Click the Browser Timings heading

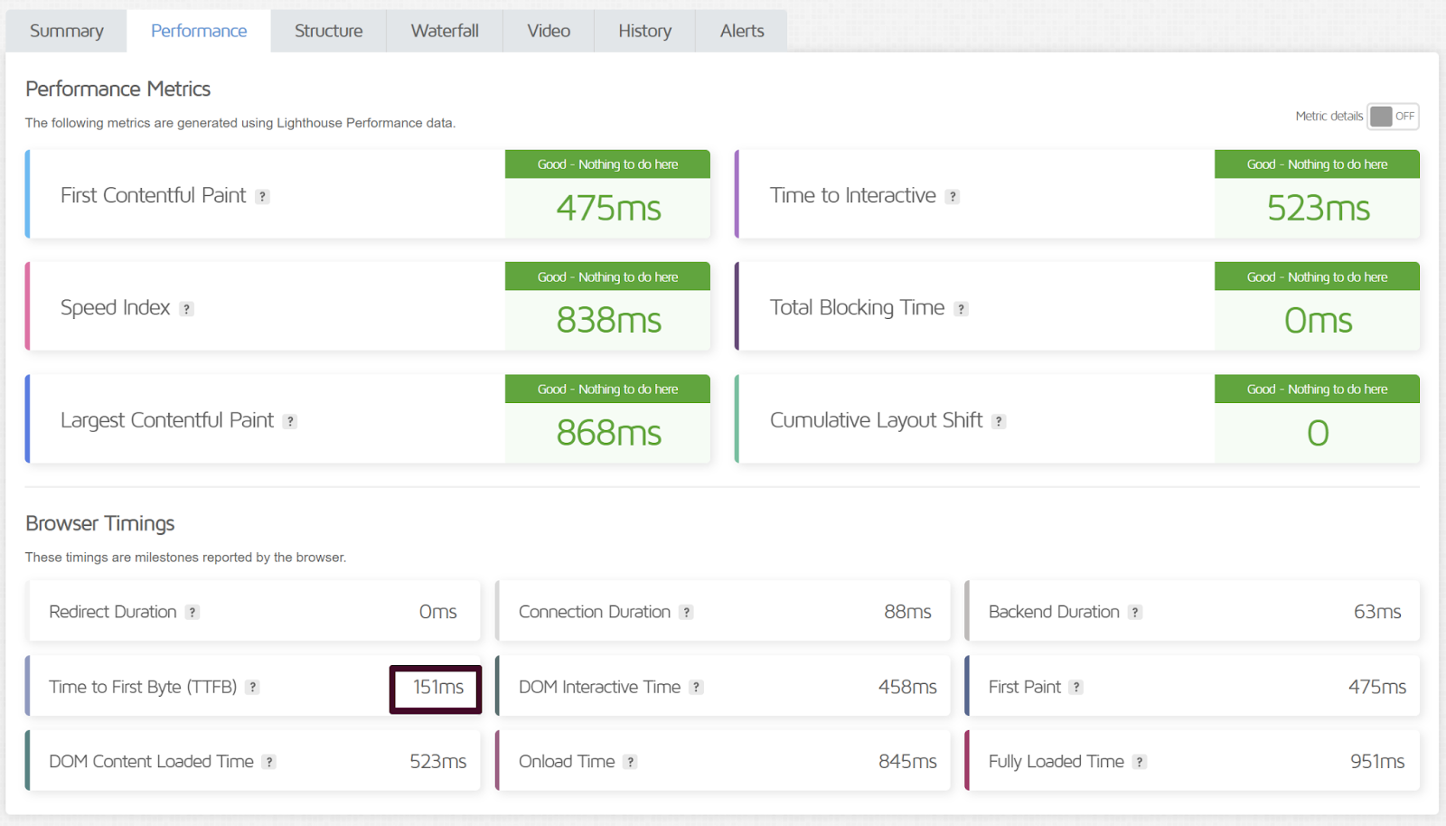click(x=99, y=523)
